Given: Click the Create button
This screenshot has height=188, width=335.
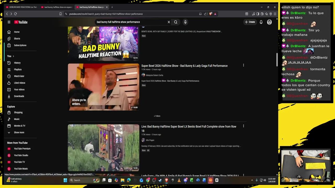Looking at the screenshot, I should pyautogui.click(x=250, y=22).
